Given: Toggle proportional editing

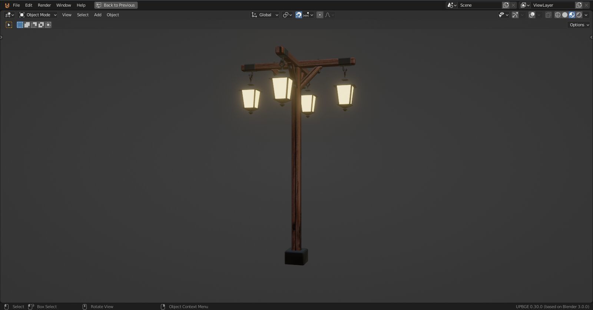Looking at the screenshot, I should point(320,15).
